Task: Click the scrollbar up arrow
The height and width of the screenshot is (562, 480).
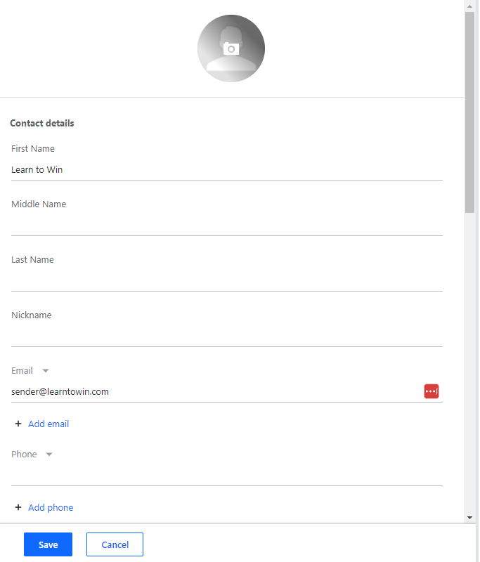Action: coord(469,6)
